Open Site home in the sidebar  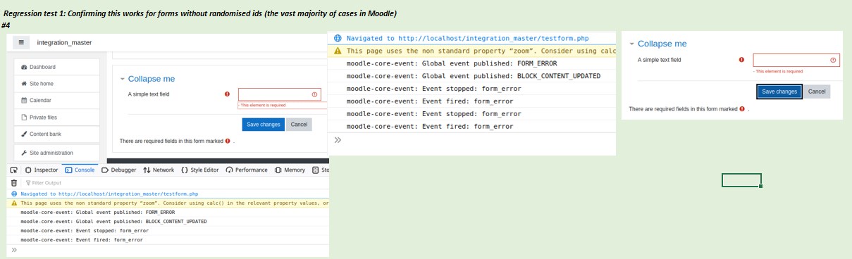(56, 84)
